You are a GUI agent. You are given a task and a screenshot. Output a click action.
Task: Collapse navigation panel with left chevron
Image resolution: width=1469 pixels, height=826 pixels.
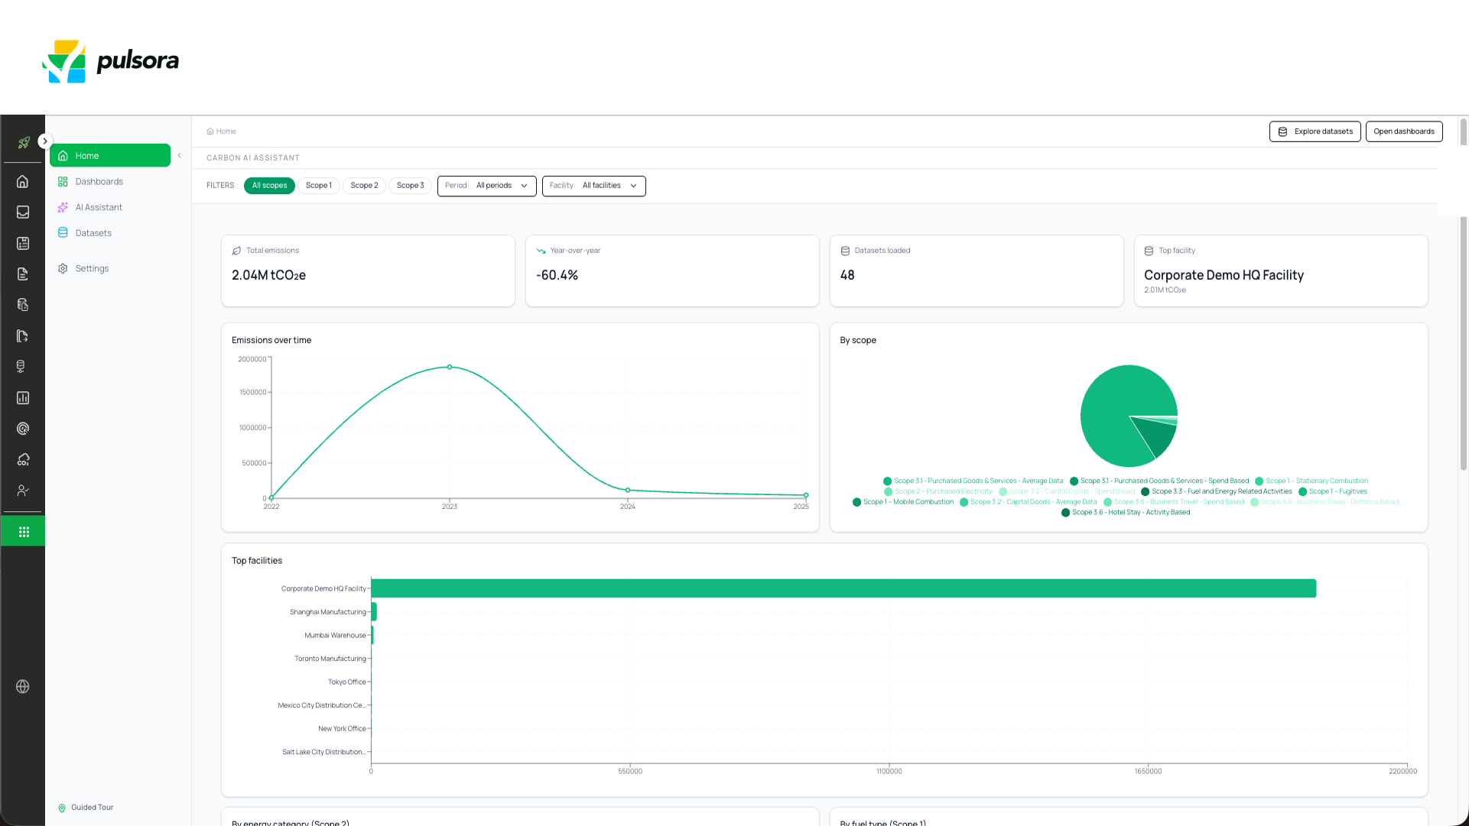(179, 156)
